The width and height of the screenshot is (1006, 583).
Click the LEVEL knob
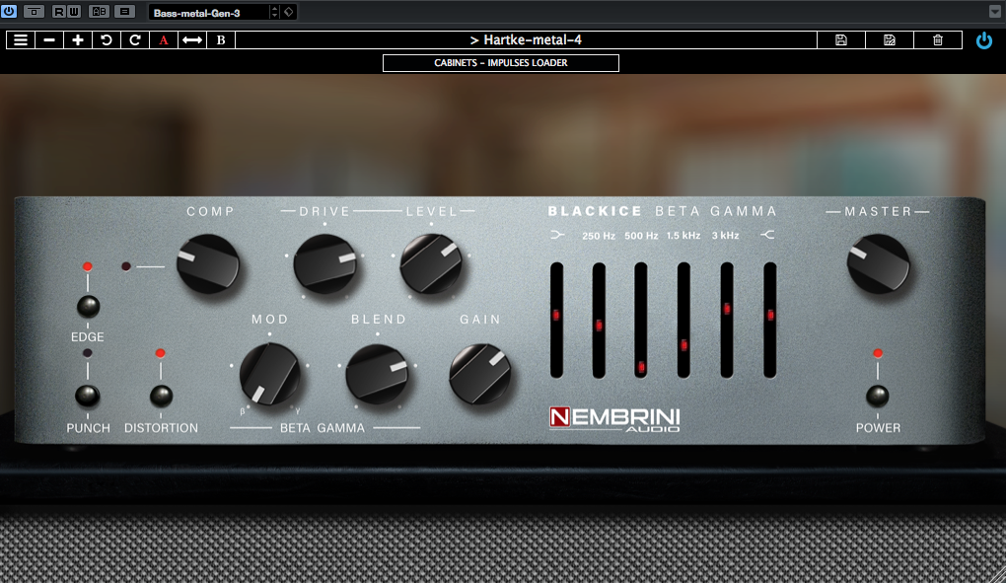click(431, 264)
